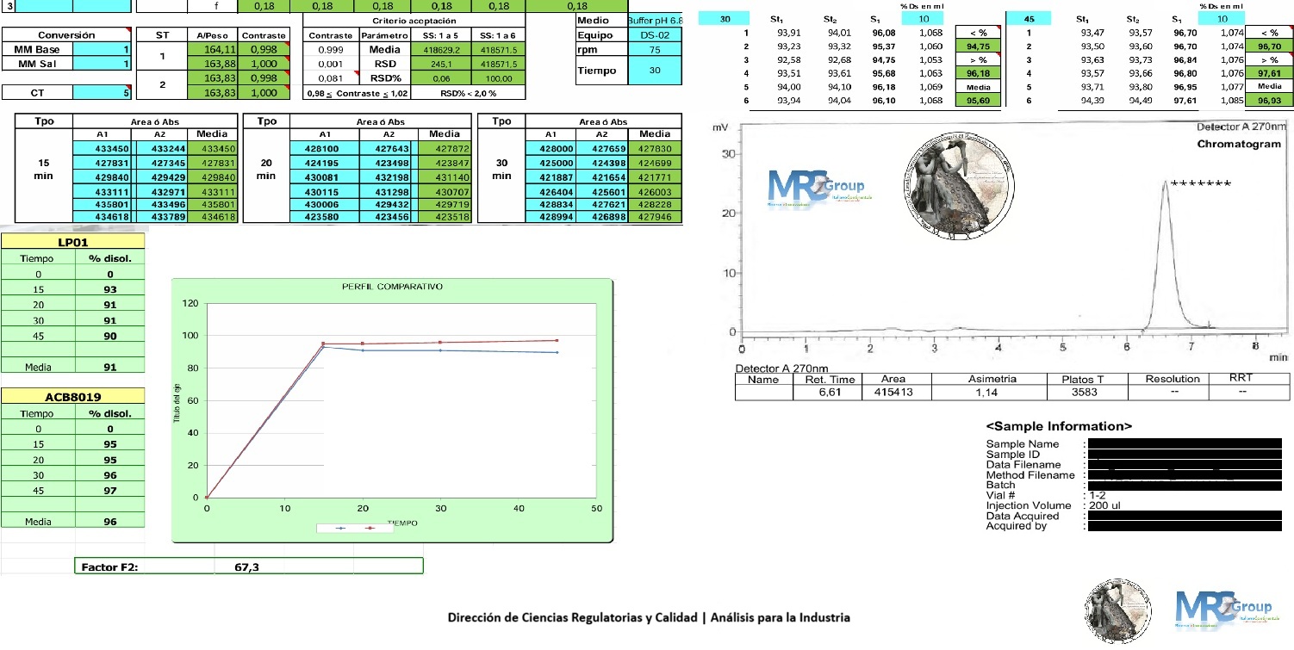Click the Factor F2 value 67,3
The width and height of the screenshot is (1294, 650).
coord(247,566)
